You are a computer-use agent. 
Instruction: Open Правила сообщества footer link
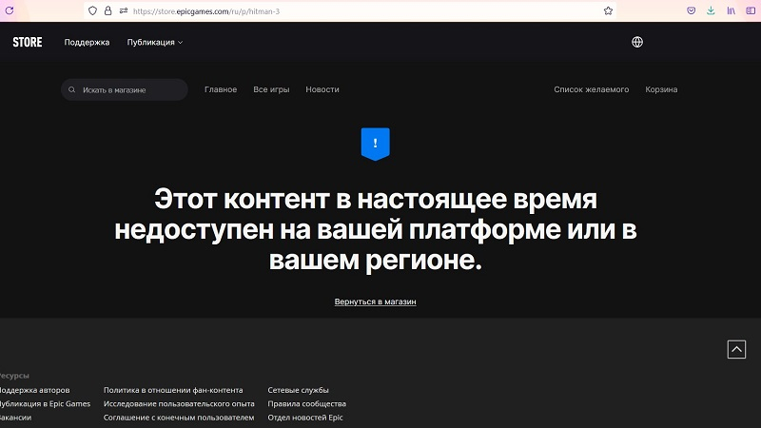(306, 403)
